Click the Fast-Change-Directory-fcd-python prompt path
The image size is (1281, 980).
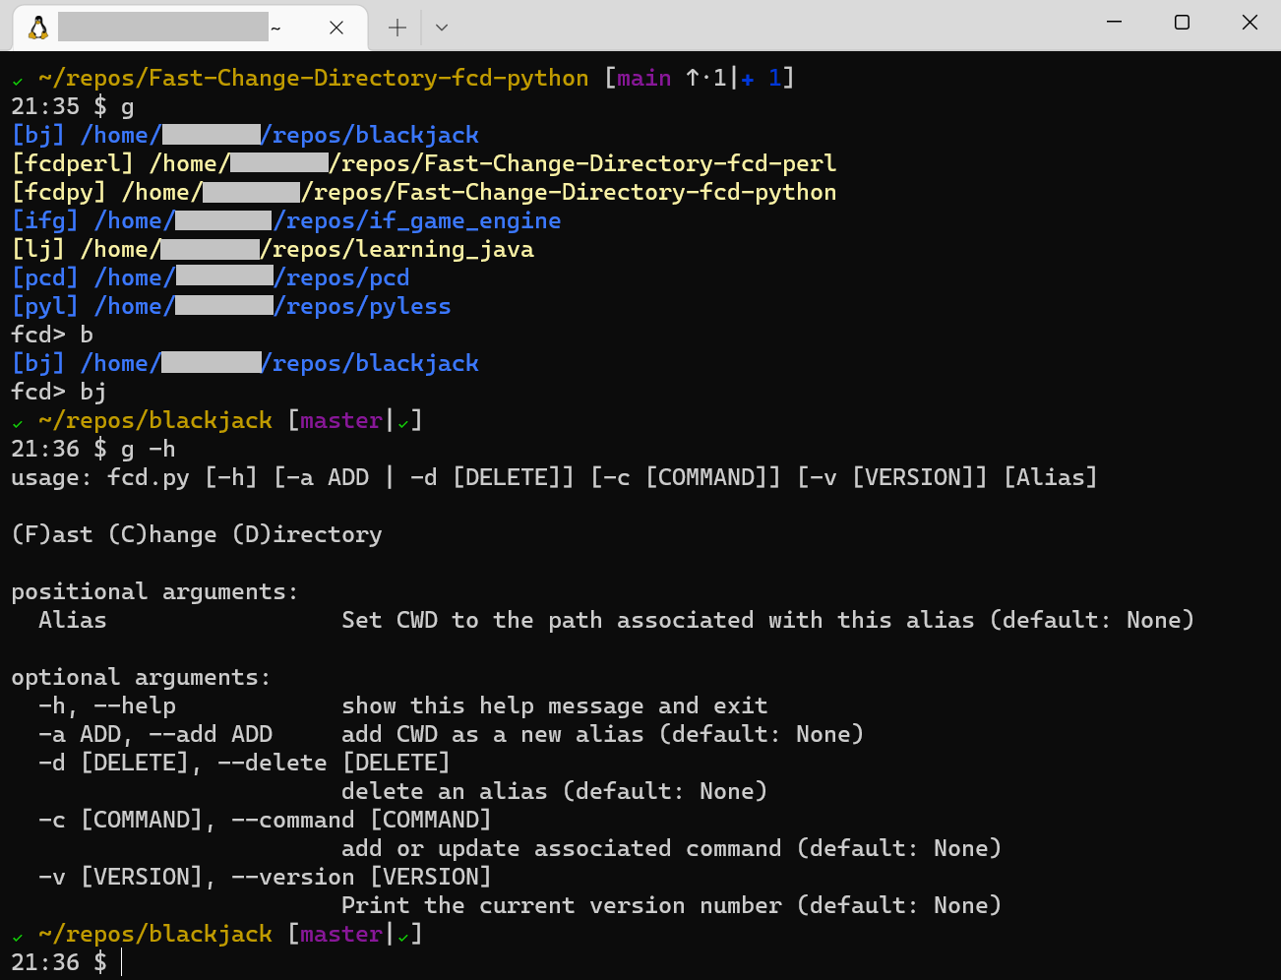click(314, 78)
